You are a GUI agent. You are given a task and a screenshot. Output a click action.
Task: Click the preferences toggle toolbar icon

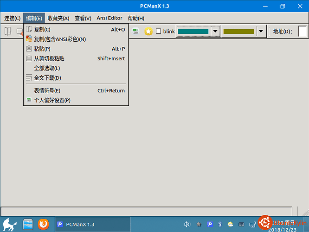click(x=135, y=31)
